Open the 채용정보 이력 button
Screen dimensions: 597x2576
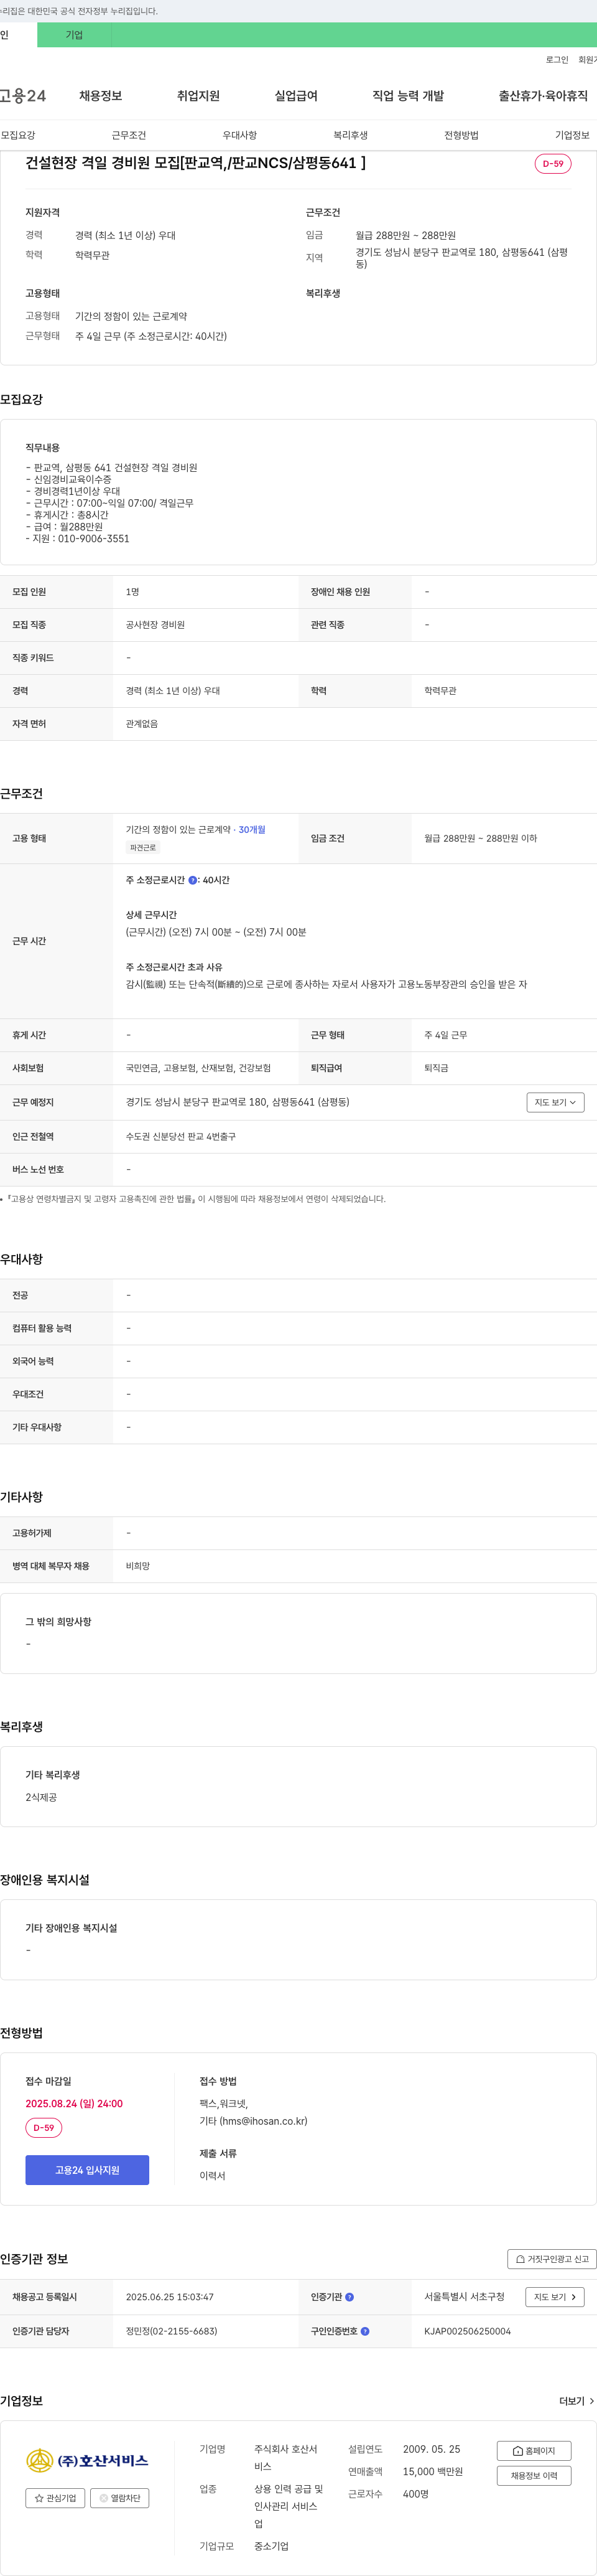(x=534, y=2476)
